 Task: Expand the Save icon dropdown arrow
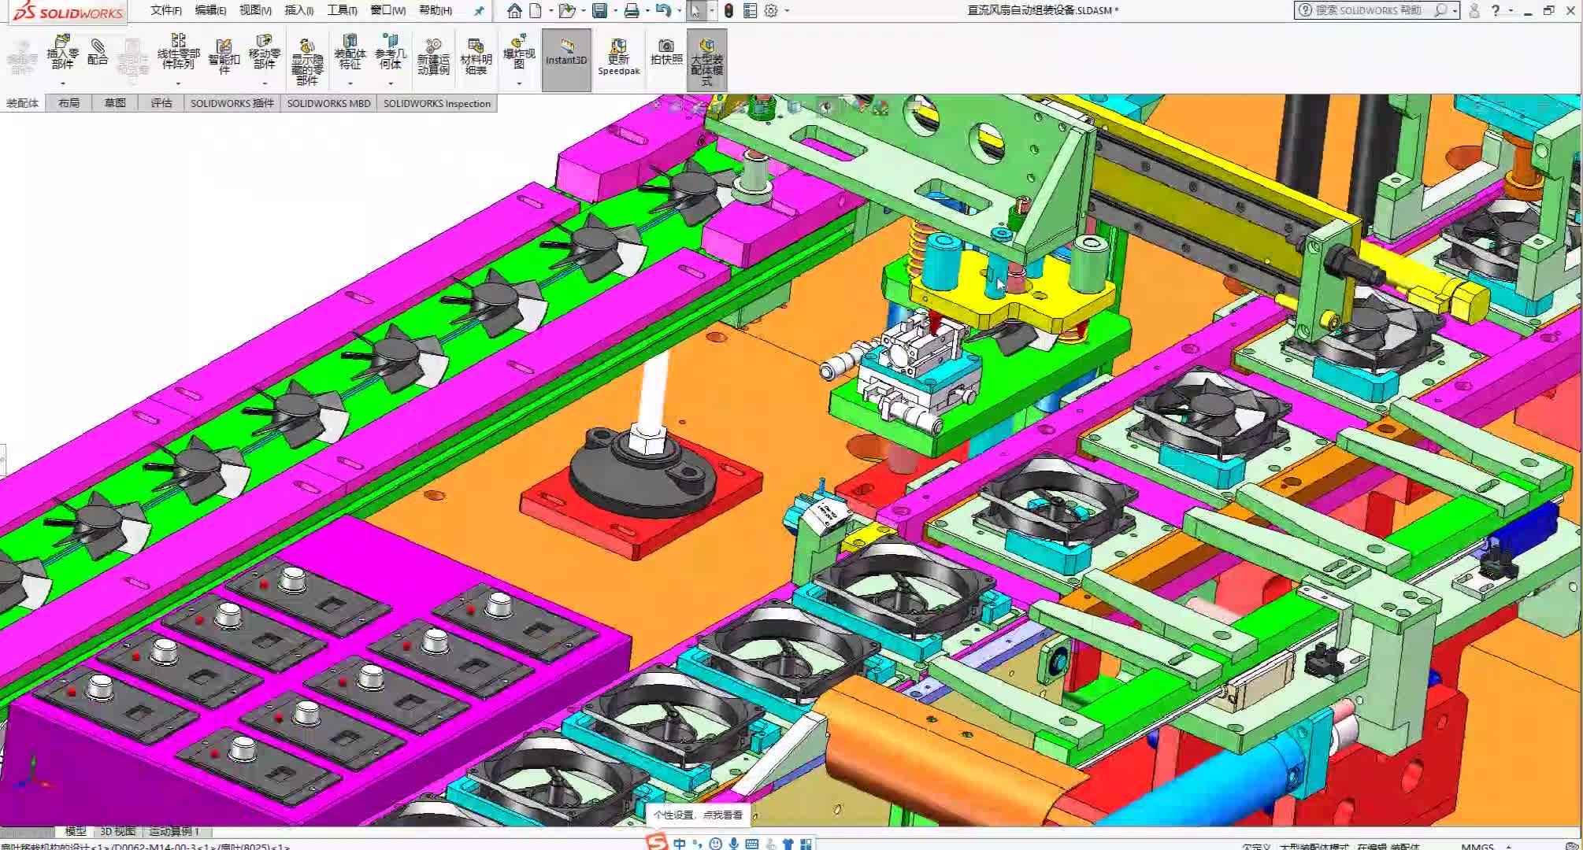pos(615,11)
